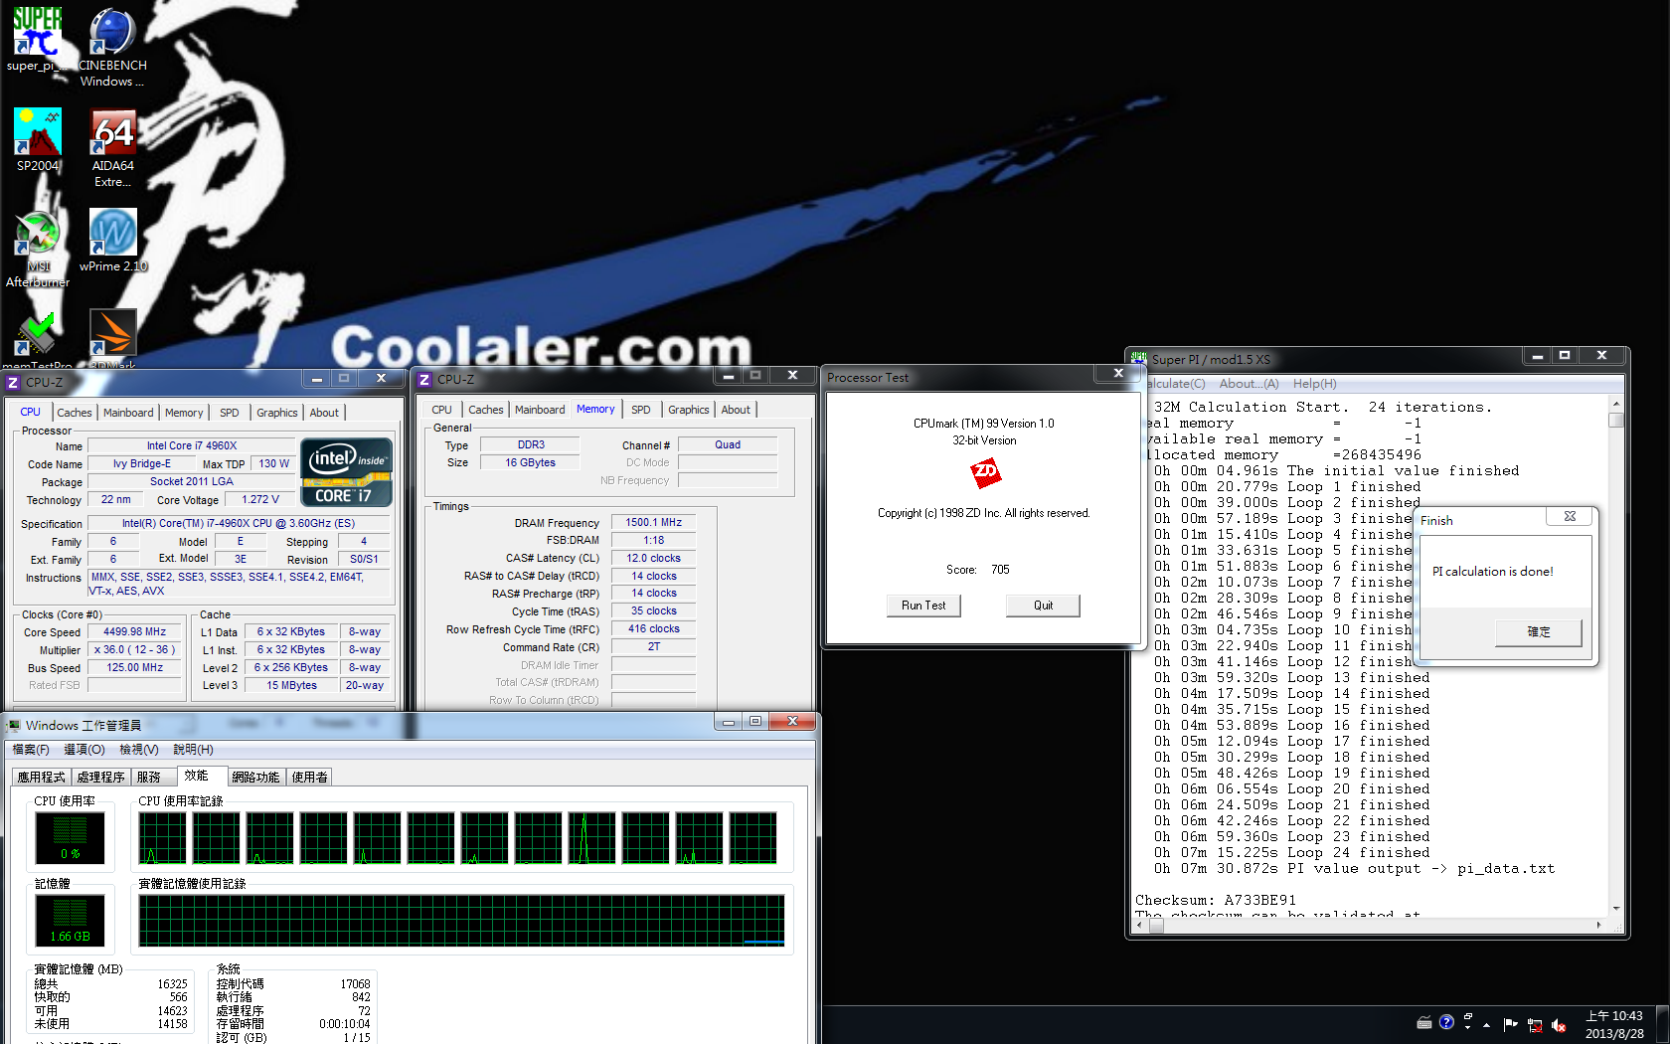The height and width of the screenshot is (1044, 1670).
Task: Launch the SP2004 desktop icon
Action: 38,140
